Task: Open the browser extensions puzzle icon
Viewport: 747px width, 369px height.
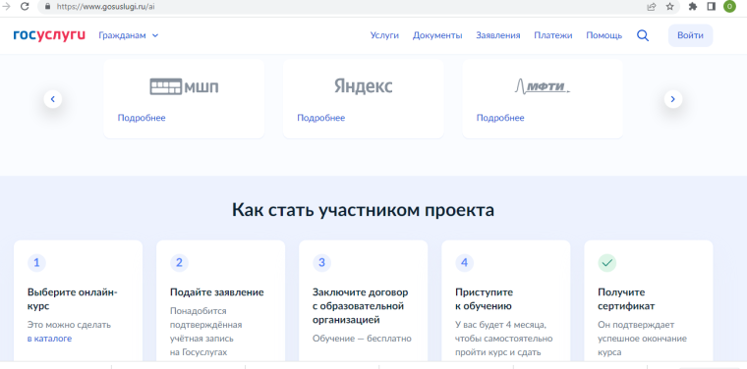Action: [x=693, y=7]
